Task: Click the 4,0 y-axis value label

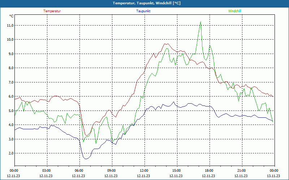Action: [10, 125]
